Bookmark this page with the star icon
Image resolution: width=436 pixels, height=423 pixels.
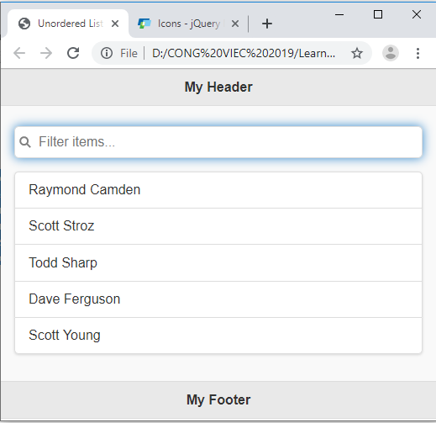[x=357, y=53]
